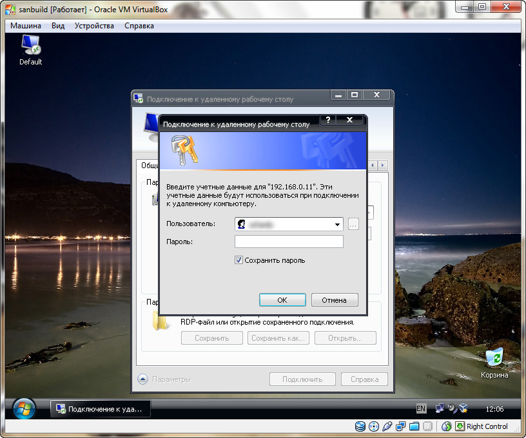
Task: Expand the Параметры options toggle
Action: coord(143,379)
